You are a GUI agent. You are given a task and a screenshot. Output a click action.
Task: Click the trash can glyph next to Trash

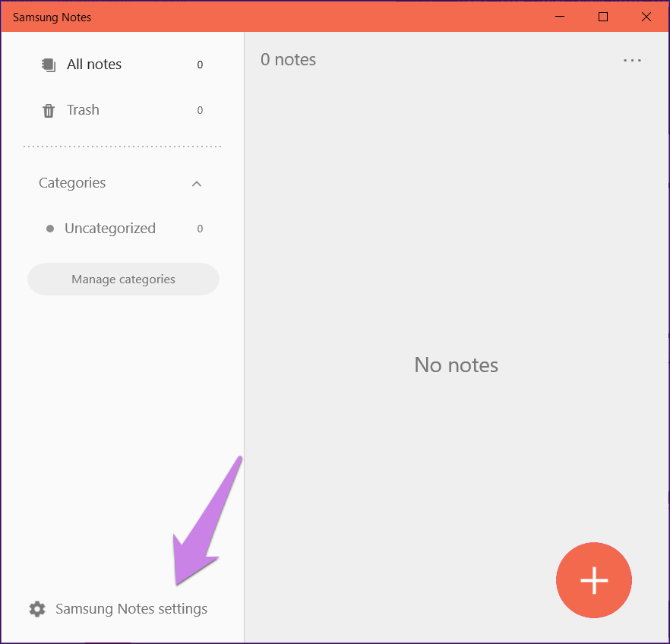click(x=48, y=109)
